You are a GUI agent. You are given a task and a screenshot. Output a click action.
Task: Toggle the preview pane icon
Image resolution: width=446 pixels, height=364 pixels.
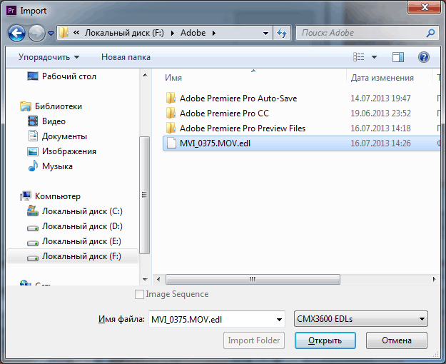coord(398,57)
